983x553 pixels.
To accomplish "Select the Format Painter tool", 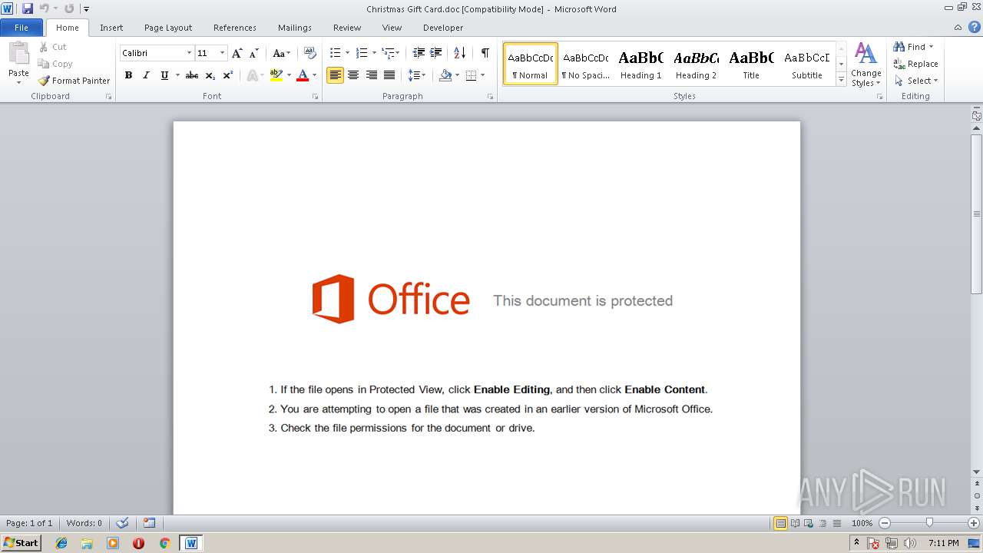I will (x=74, y=81).
